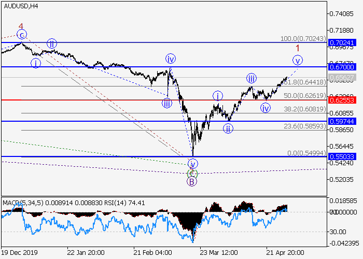Select the red wave 1 label
This screenshot has width=363, height=259.
pos(298,48)
